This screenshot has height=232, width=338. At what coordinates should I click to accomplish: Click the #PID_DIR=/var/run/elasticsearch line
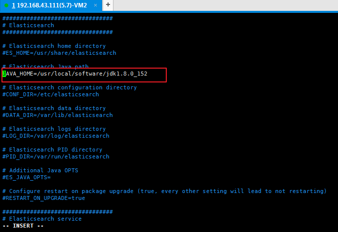[56, 156]
